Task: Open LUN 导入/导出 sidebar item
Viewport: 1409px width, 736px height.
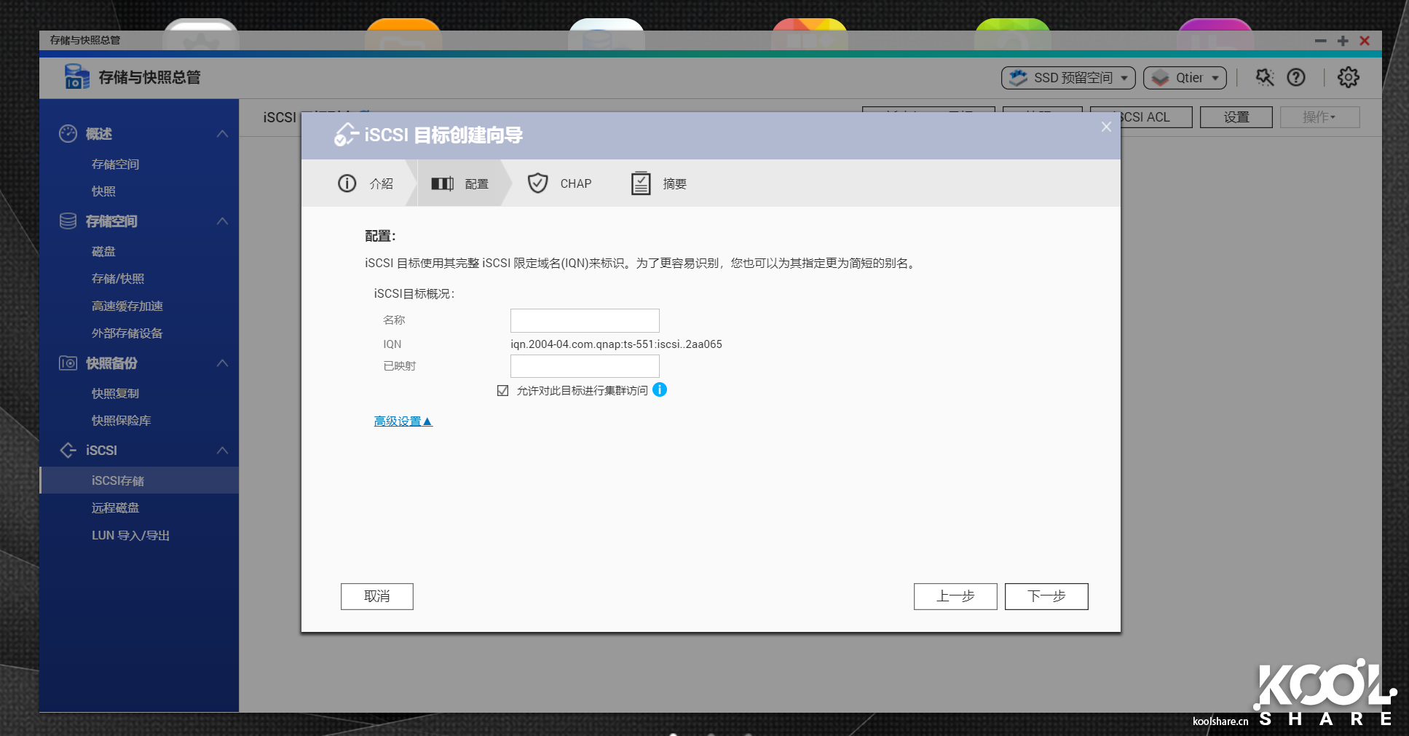Action: [x=130, y=535]
